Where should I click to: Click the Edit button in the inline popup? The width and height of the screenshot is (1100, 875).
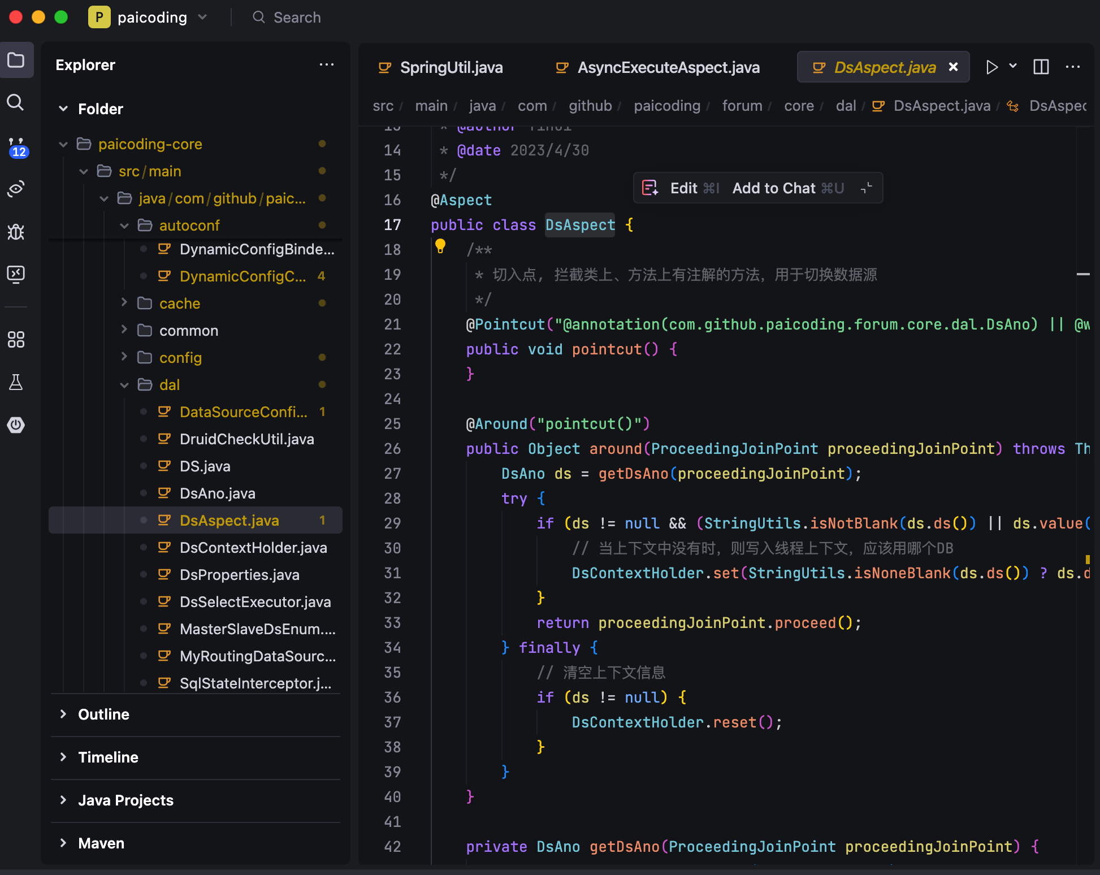click(683, 188)
